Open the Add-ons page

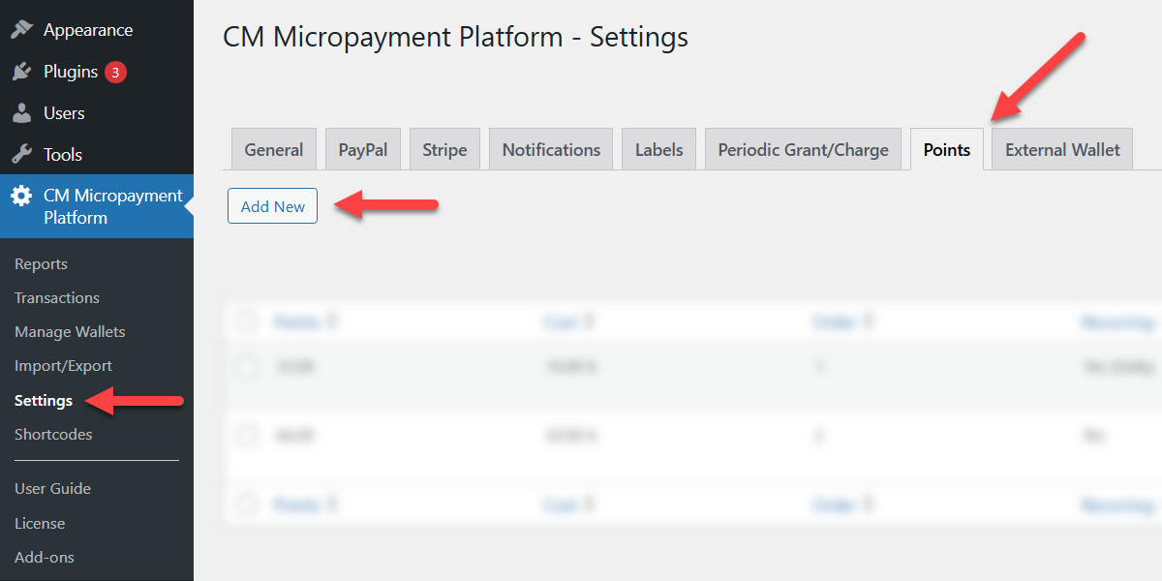pos(45,557)
